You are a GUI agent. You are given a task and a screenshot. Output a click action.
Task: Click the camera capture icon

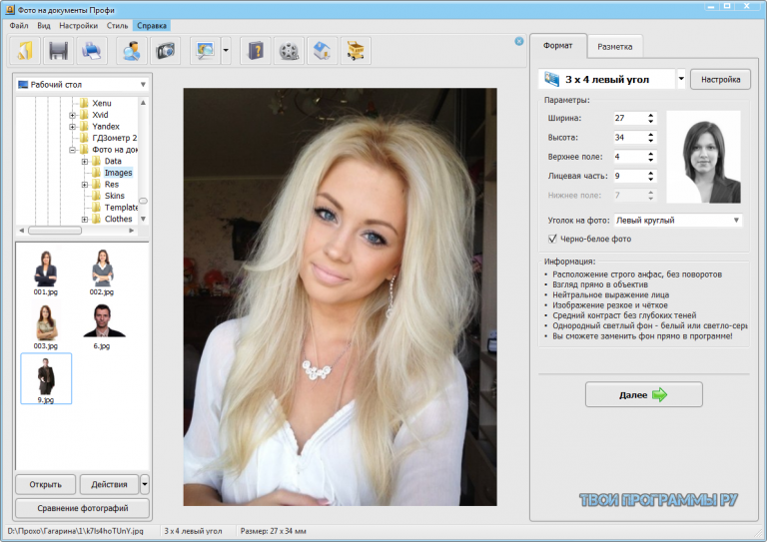165,50
